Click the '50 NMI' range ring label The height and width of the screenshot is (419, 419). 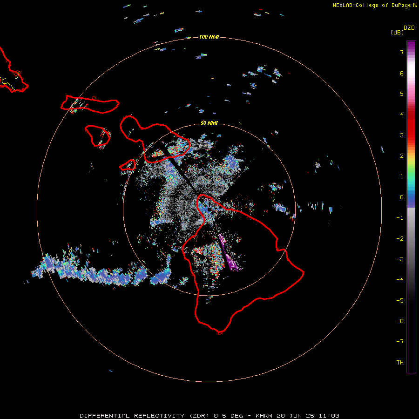209,123
